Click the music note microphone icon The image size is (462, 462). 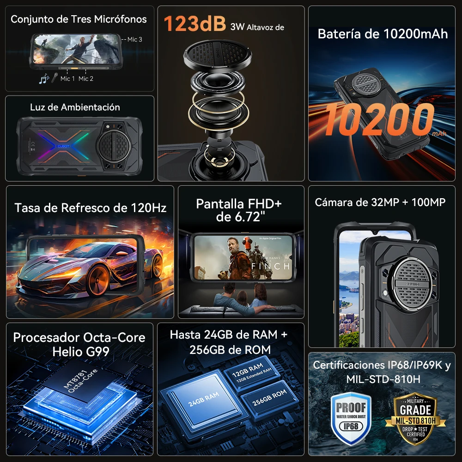click(49, 79)
